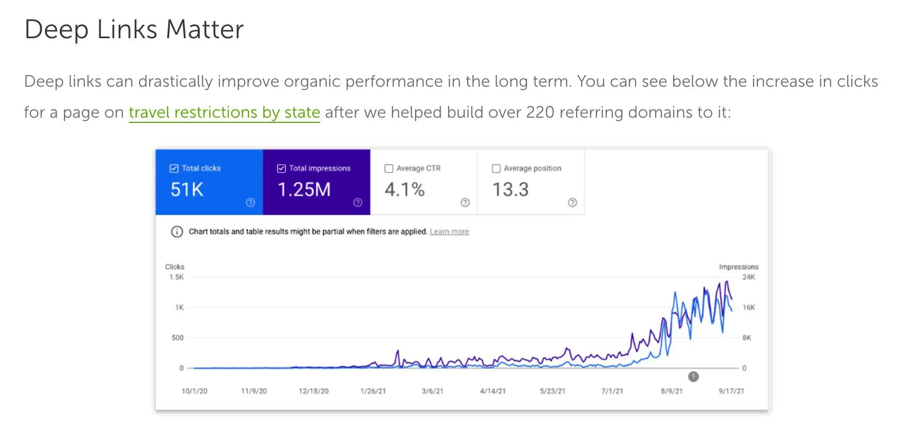
Task: Click the 9/17/21 date label on chart axis
Action: 731,391
